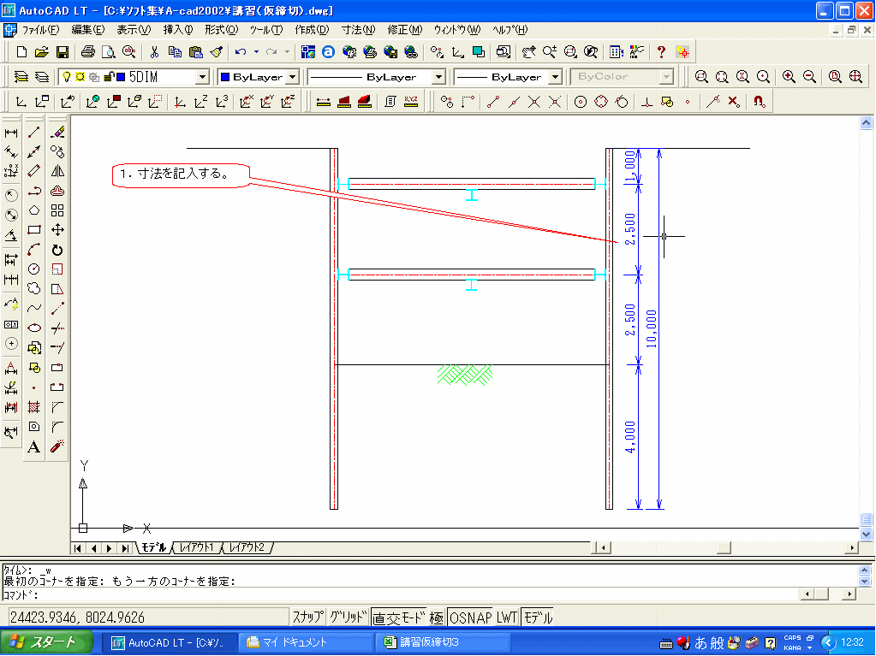Open the 修正(M) menu

pos(404,30)
